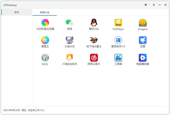
Task: Launch the 大话水浒 game icon
Action: (x=69, y=40)
